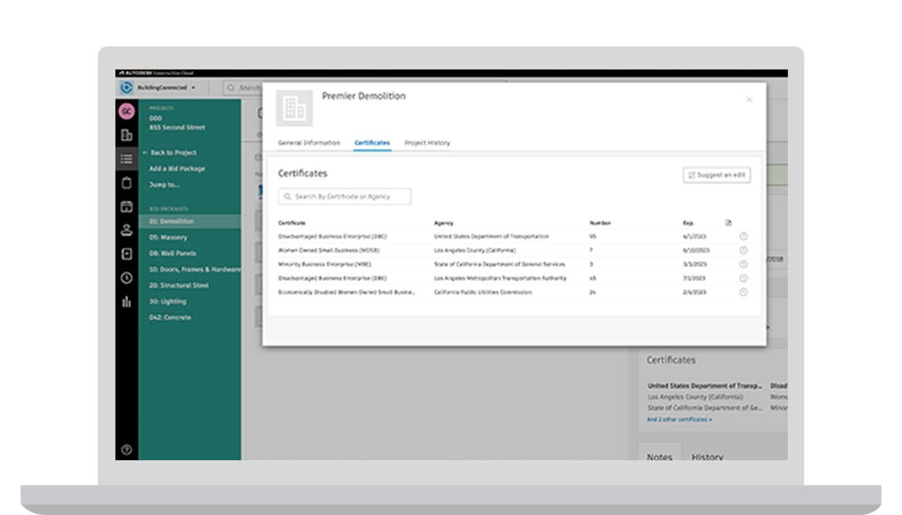902x515 pixels.
Task: Click the GC user avatar
Action: (126, 111)
